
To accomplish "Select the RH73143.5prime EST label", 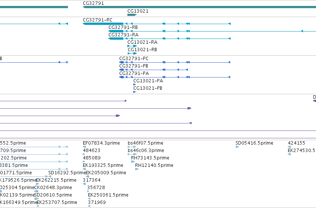I will point(150,158).
